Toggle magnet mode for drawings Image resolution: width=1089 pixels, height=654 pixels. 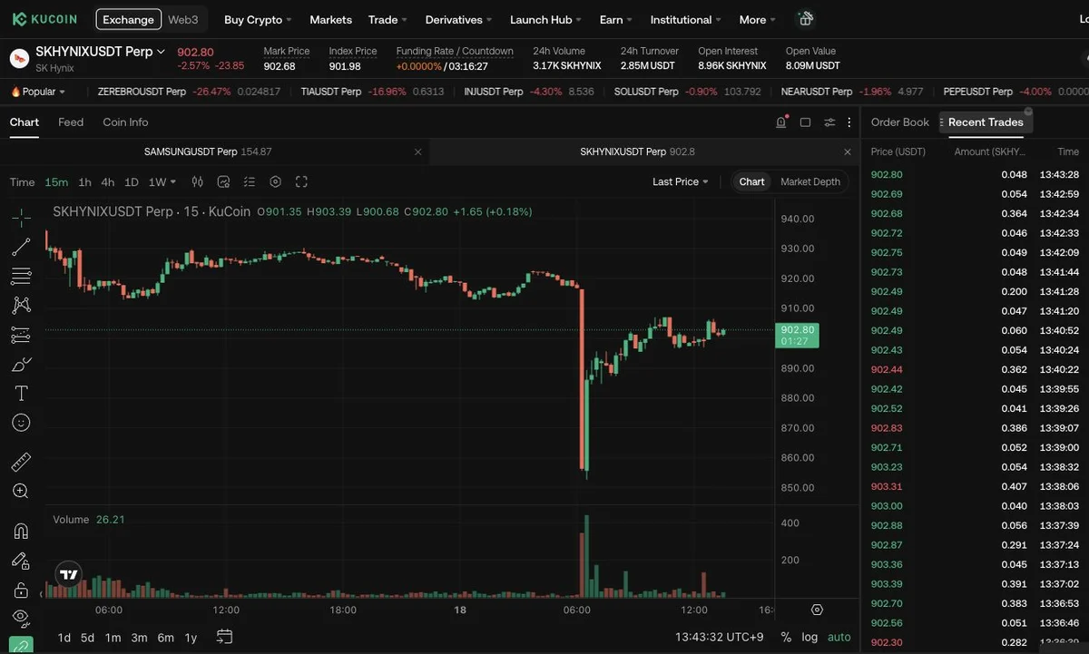click(x=21, y=531)
